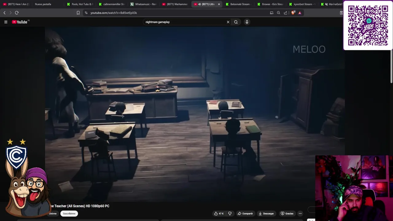The height and width of the screenshot is (221, 393).
Task: Switch to the 'Browse - Kick' tab
Action: point(271,4)
